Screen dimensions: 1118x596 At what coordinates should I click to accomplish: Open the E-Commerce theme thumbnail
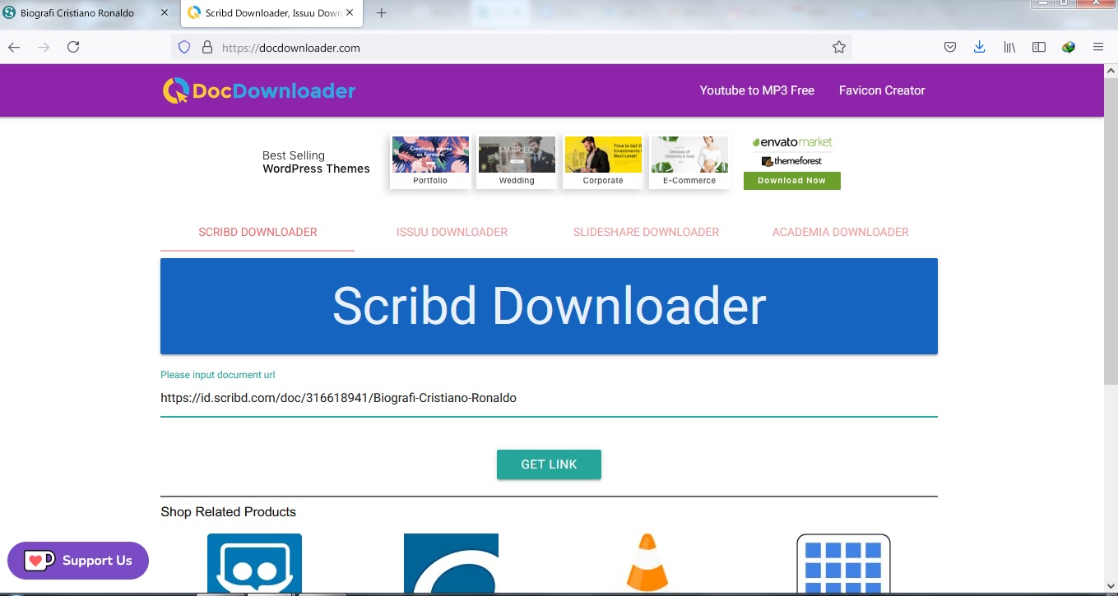click(689, 162)
